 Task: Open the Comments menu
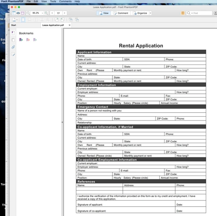(x=65, y=1)
